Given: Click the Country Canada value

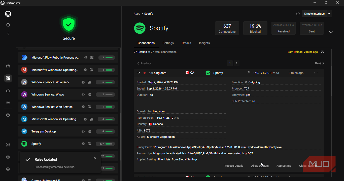Looking at the screenshot, I should click(156, 124).
